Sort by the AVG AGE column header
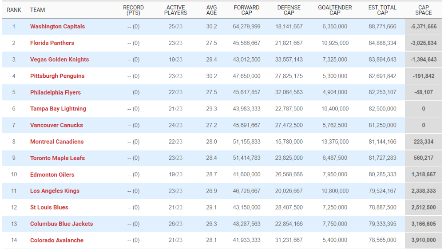444x249 pixels. point(211,10)
